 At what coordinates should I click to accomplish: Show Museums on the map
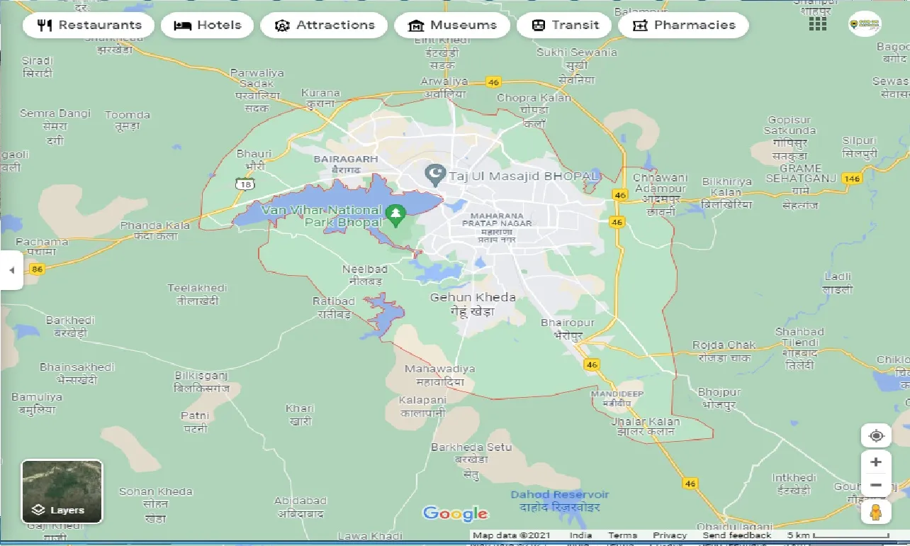point(451,26)
